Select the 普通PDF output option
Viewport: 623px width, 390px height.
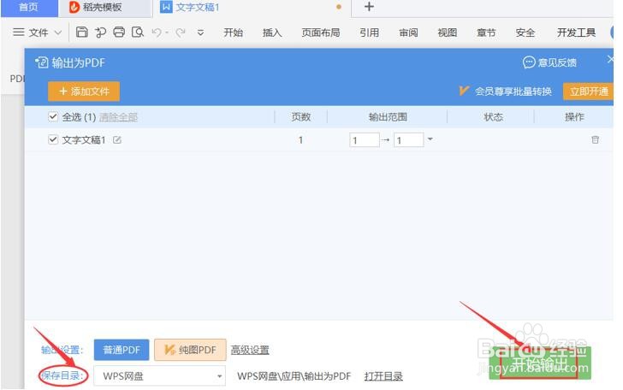(x=122, y=350)
